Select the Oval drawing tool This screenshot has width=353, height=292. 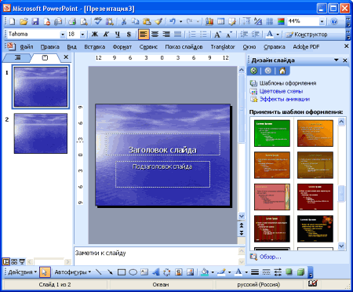tap(133, 272)
